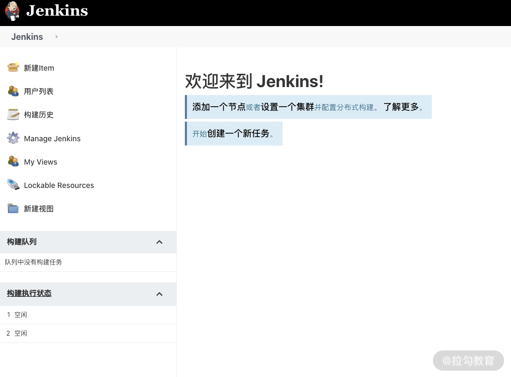The height and width of the screenshot is (377, 511).
Task: Collapse the 构建执行状态 panel
Action: click(159, 294)
